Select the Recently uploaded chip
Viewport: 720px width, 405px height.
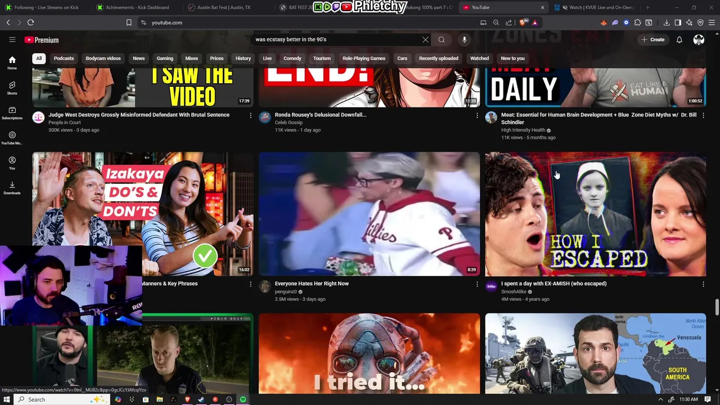(x=438, y=58)
